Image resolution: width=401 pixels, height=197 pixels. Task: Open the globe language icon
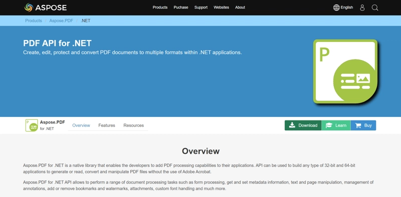point(336,7)
